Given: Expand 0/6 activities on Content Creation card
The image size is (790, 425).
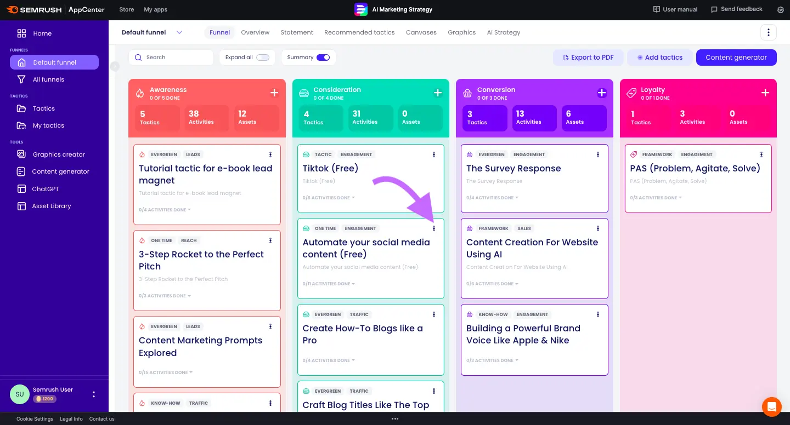Looking at the screenshot, I should (492, 284).
